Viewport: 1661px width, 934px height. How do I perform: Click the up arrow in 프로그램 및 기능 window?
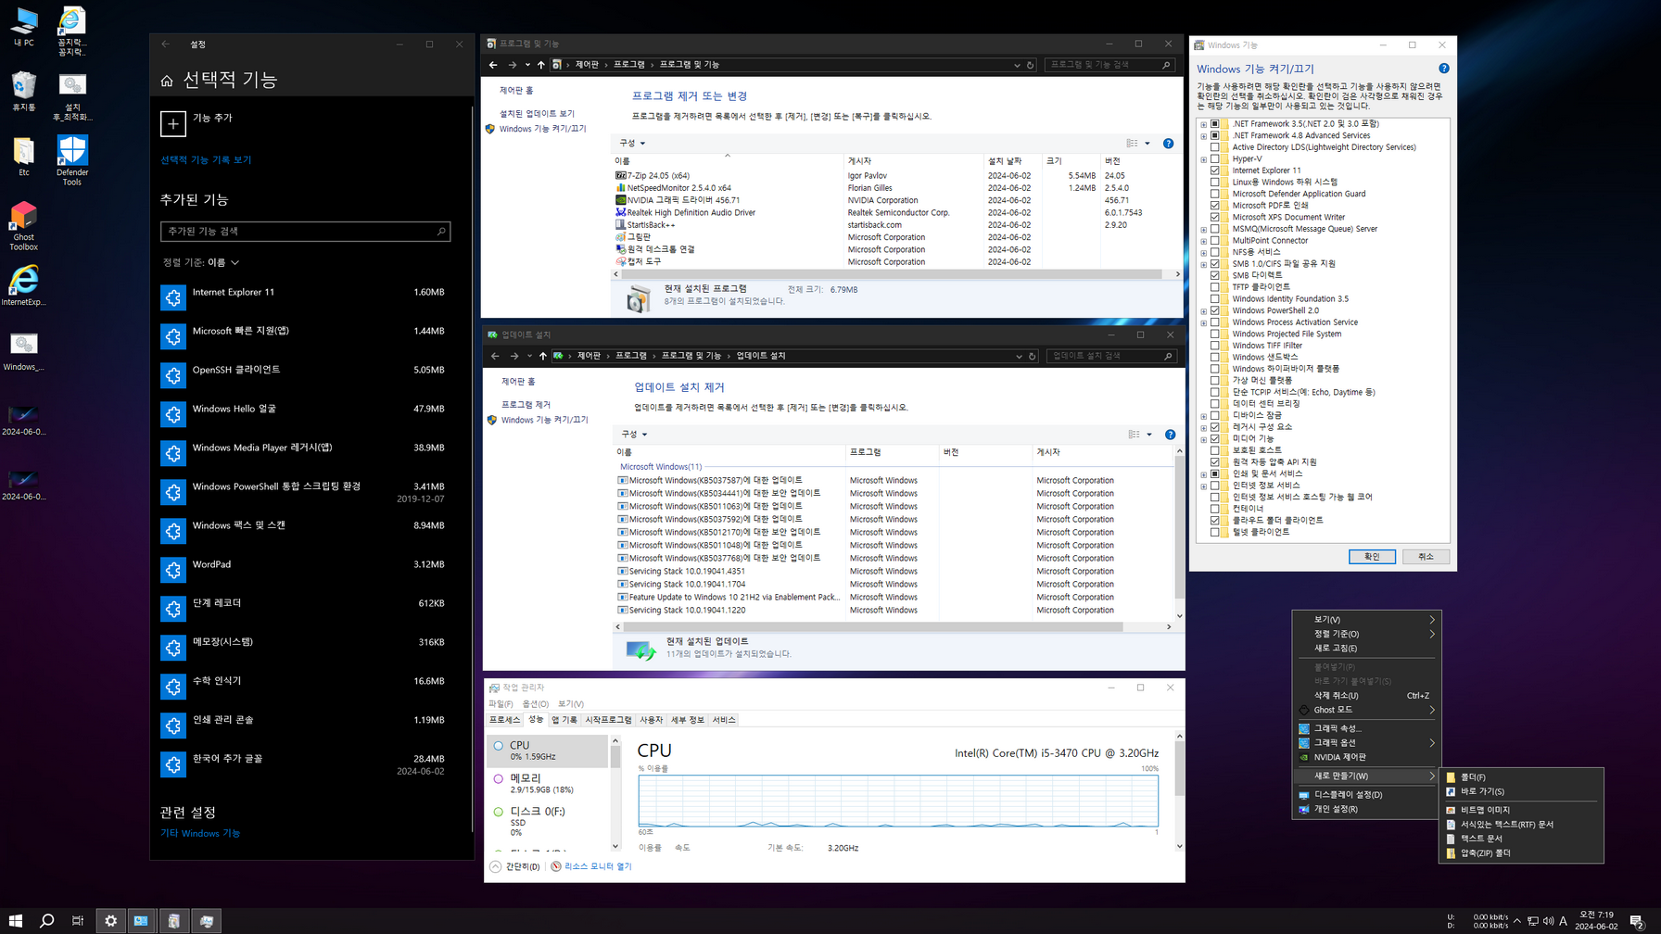(x=541, y=65)
